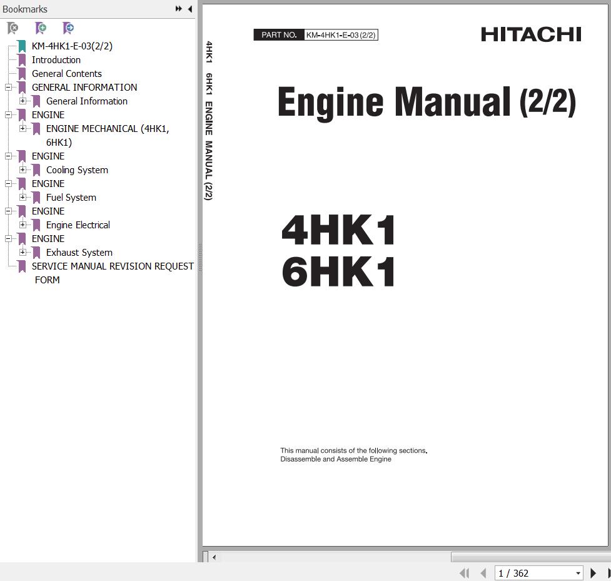Select the GENERAL INFORMATION bookmark
The height and width of the screenshot is (581, 611).
tap(84, 88)
